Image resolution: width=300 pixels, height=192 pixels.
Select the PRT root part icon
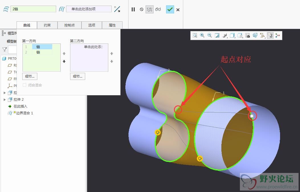[4, 59]
